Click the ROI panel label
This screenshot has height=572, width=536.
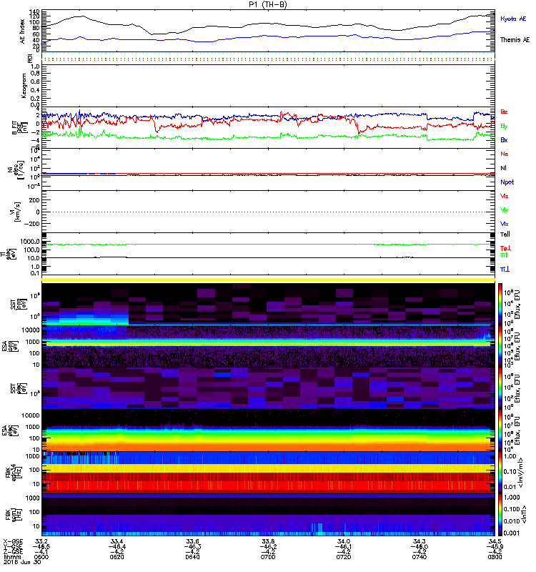point(30,58)
